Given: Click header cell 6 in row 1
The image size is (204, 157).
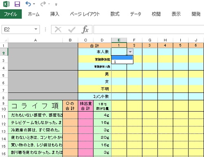Looking at the screenshot, I should click(196, 45).
